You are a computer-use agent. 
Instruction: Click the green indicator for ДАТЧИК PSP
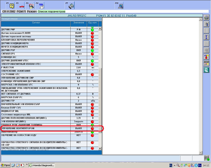tap(92, 50)
